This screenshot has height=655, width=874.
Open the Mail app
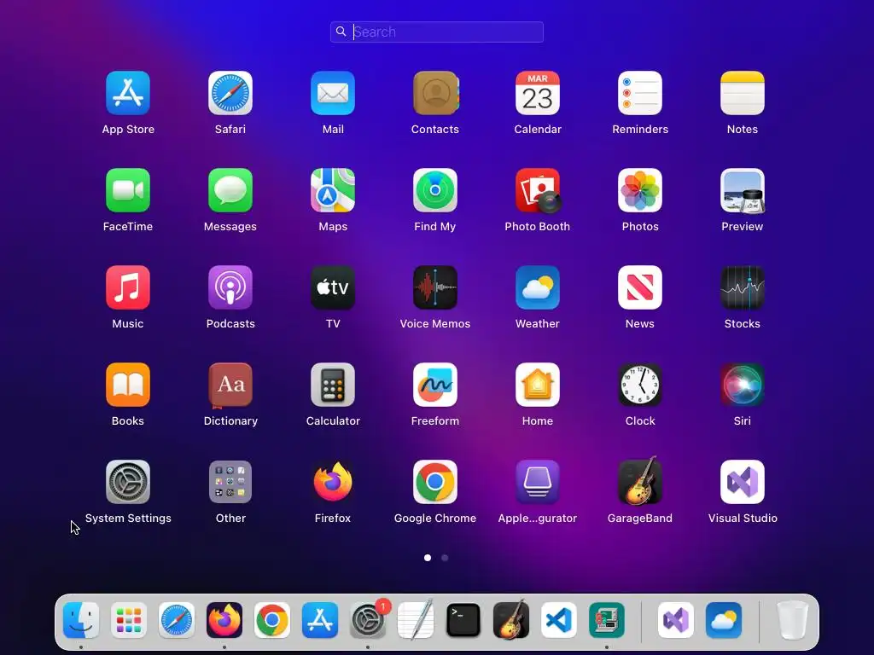(x=333, y=93)
